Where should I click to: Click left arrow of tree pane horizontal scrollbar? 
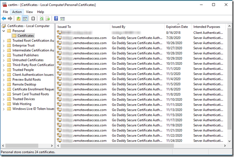3,146
